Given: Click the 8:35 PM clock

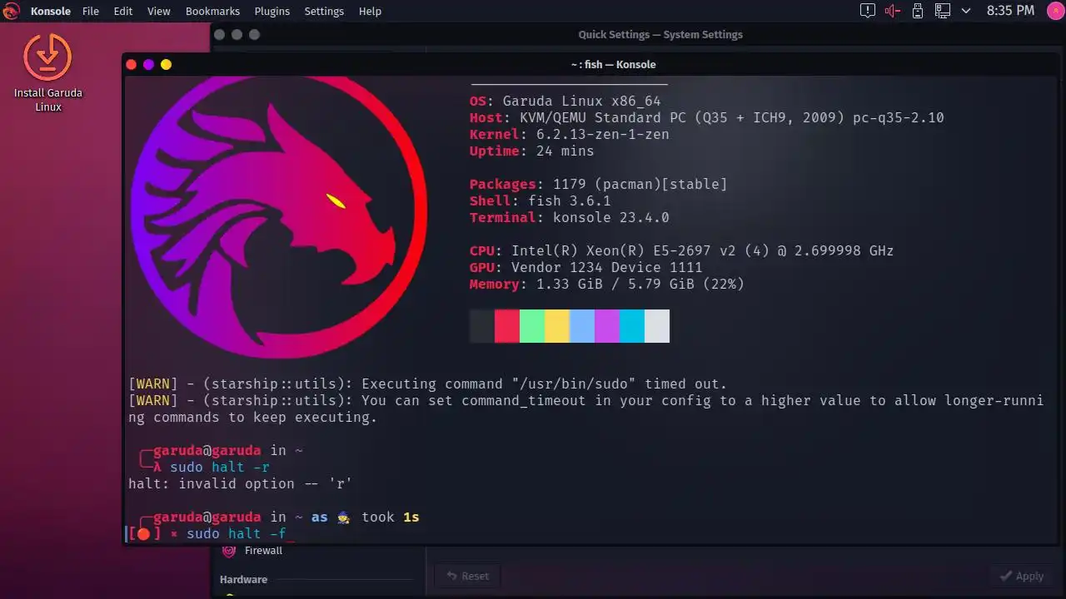Looking at the screenshot, I should click(1010, 11).
